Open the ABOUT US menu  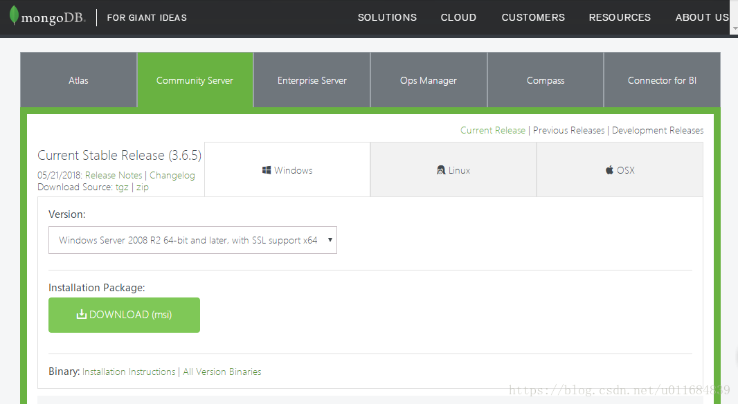[x=702, y=17]
